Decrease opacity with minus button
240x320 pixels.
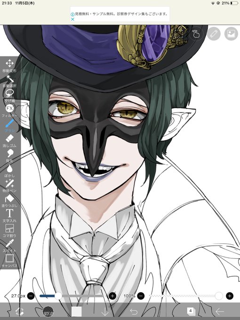[141, 296]
